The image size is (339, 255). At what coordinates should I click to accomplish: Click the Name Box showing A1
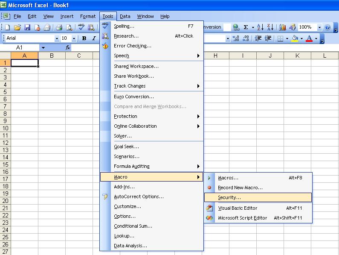click(20, 47)
